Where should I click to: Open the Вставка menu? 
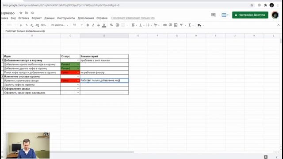pyautogui.click(x=23, y=18)
